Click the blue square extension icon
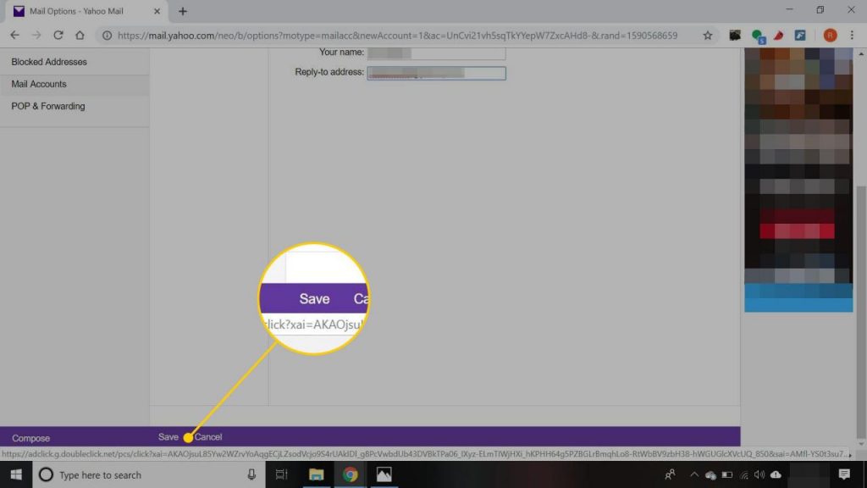Screen dimensions: 867x488 (800, 36)
